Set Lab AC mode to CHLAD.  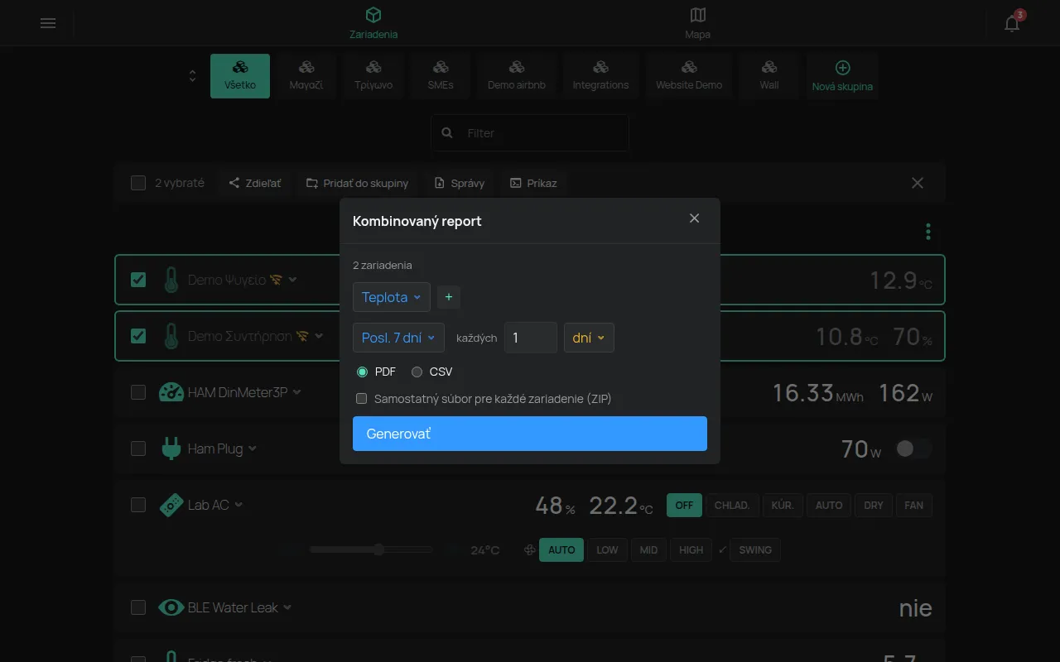pyautogui.click(x=732, y=505)
